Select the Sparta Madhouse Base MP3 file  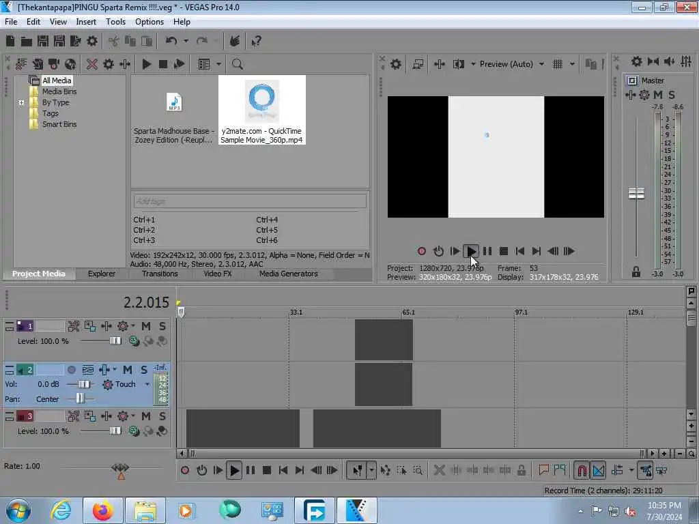click(x=174, y=111)
